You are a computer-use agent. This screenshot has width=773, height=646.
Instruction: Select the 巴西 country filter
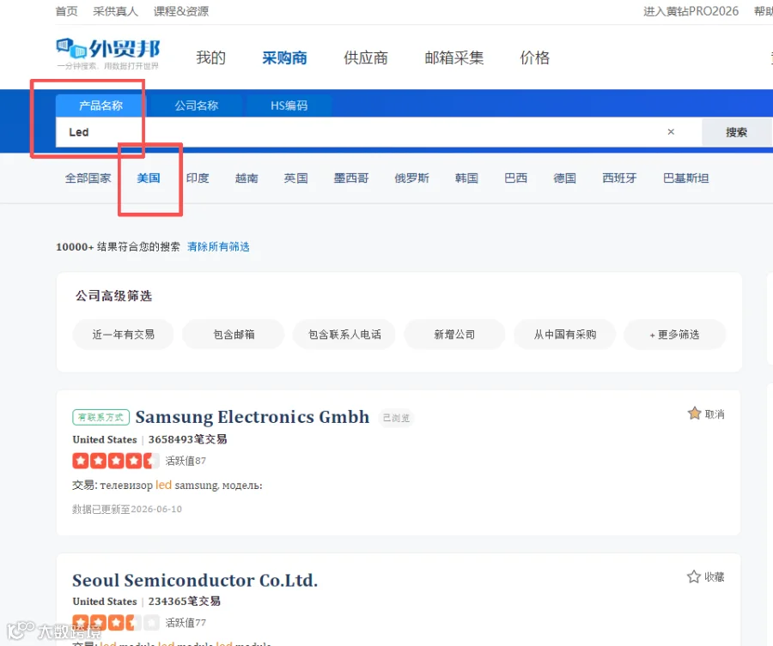point(515,178)
